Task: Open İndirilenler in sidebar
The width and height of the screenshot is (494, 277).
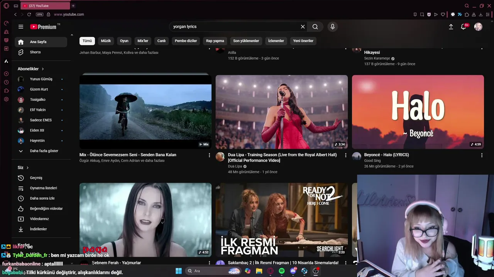Action: [41, 229]
